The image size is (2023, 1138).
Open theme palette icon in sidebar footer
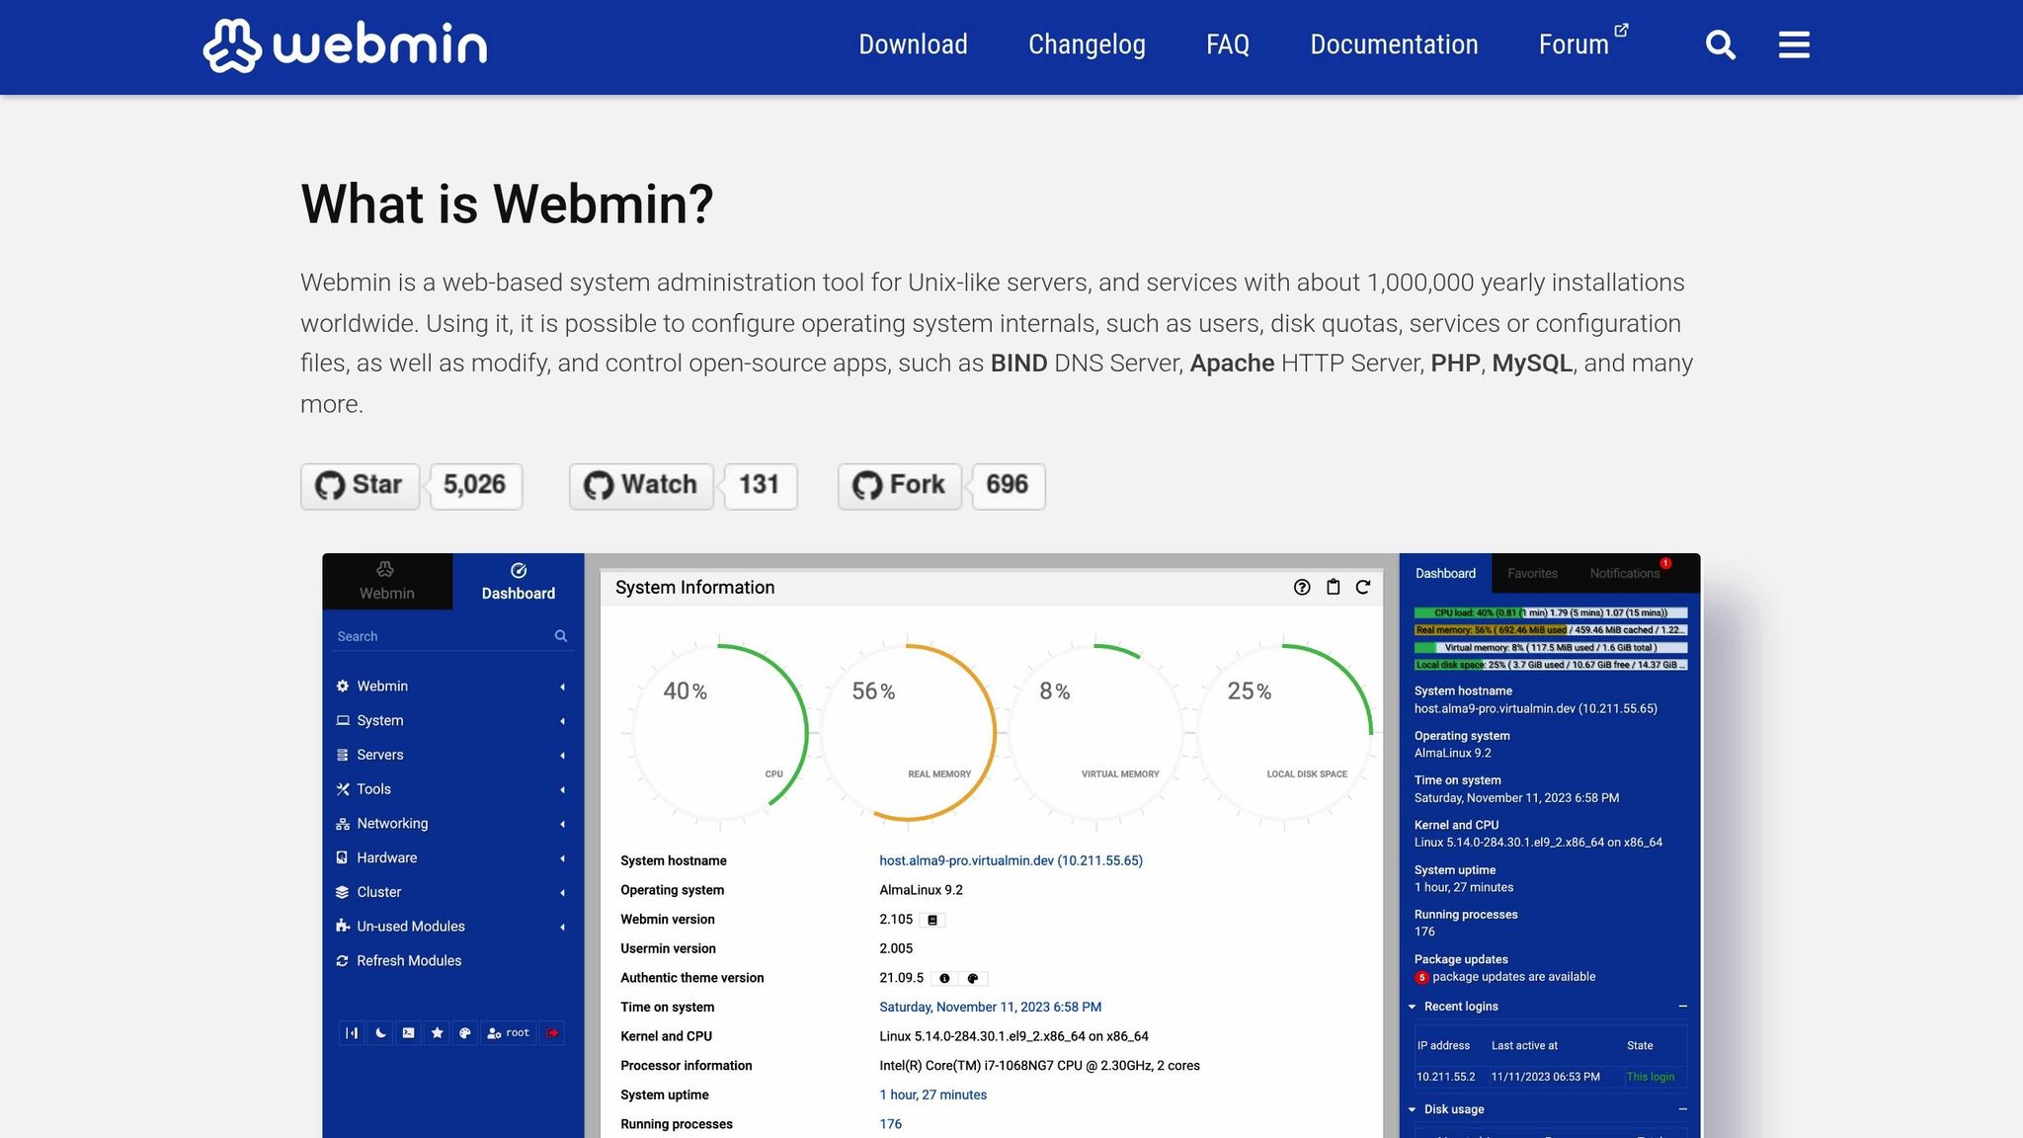pos(465,1033)
